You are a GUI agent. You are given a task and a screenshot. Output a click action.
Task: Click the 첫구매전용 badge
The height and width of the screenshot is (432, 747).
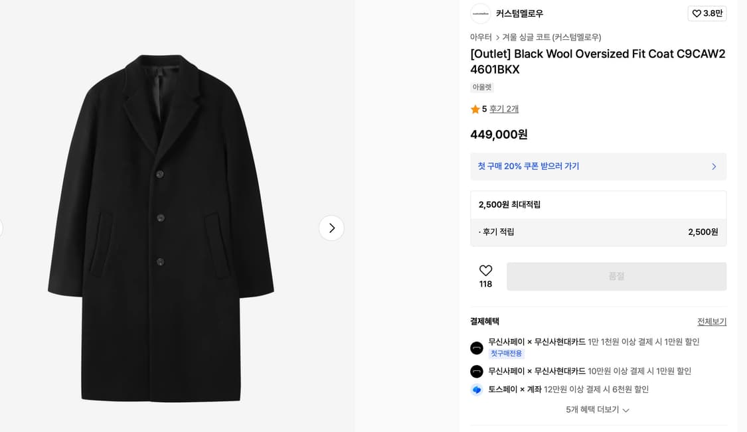506,353
